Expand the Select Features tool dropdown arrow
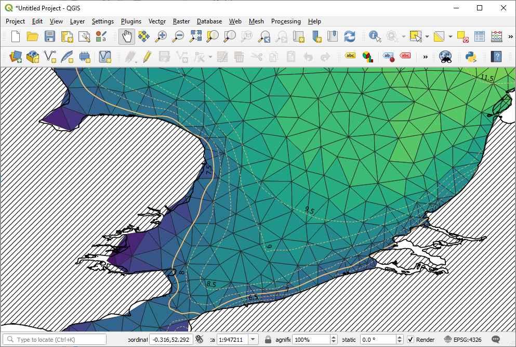This screenshot has height=347, width=516. tap(427, 37)
